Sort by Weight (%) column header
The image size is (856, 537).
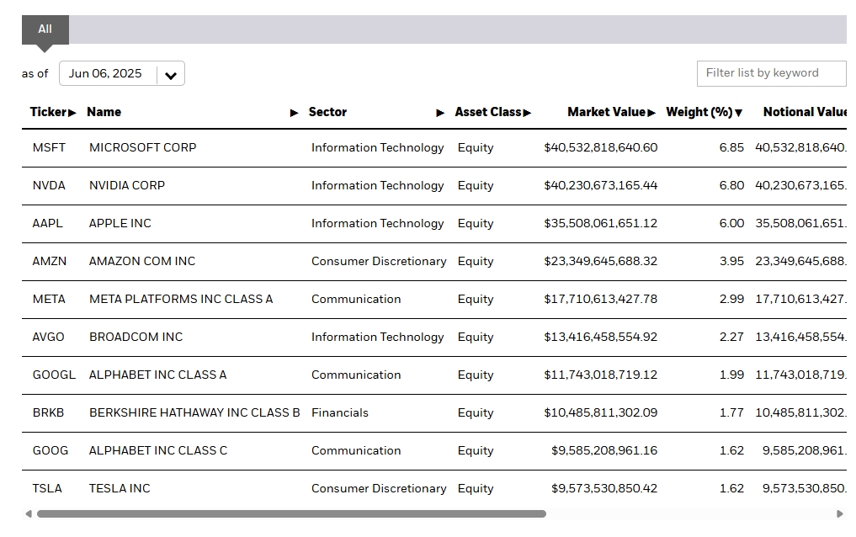coord(704,112)
